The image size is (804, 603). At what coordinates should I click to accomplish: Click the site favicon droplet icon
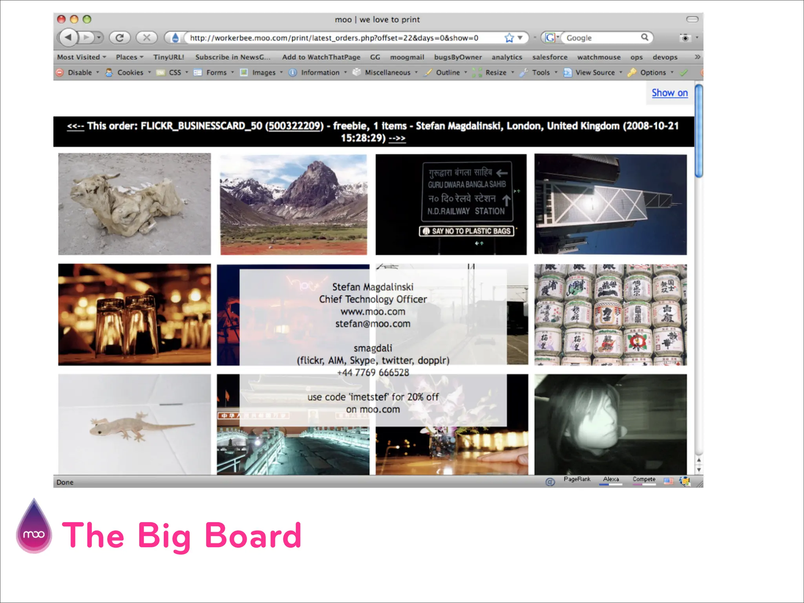(x=175, y=38)
